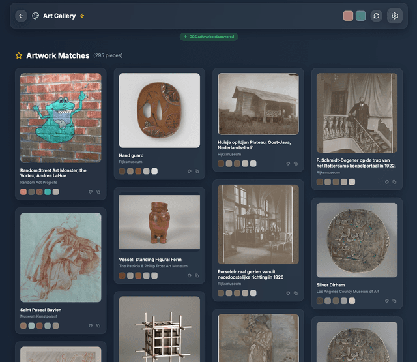
Task: Pick the salmon swatch under Random Street Art Monster
Action: pos(23,192)
